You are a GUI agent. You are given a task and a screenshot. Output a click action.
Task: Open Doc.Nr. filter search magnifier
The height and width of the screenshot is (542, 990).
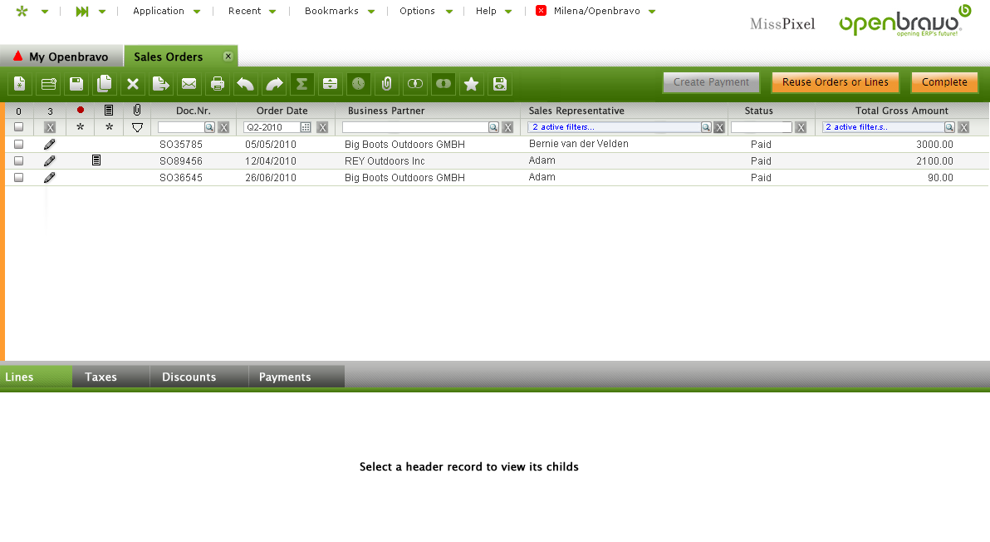[209, 127]
